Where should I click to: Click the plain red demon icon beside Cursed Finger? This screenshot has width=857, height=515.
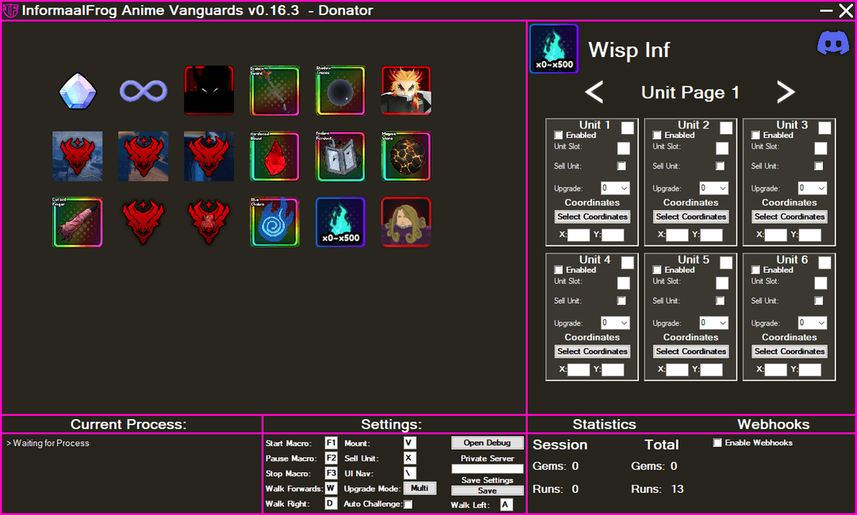[x=143, y=222]
